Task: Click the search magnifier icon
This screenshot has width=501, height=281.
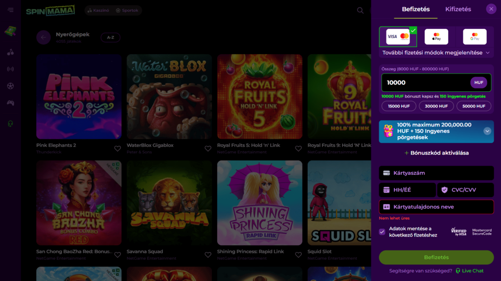Action: (x=360, y=10)
